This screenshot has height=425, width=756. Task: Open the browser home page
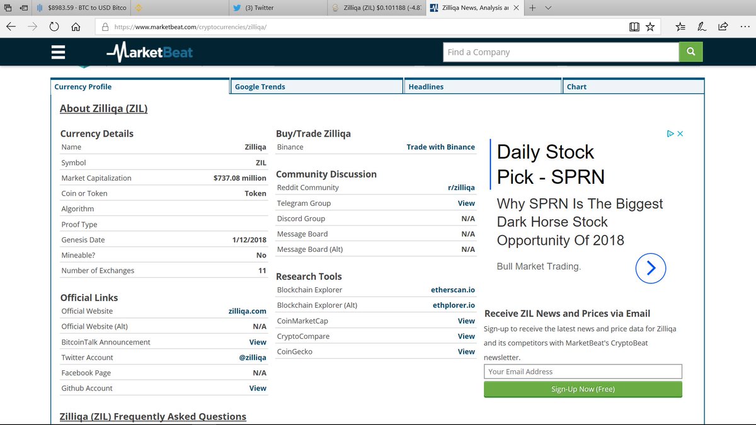pos(76,27)
